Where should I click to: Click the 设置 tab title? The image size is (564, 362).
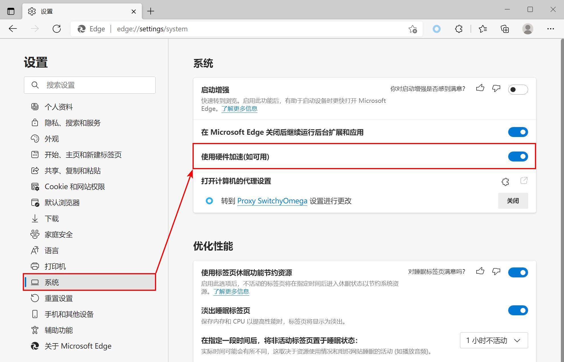pyautogui.click(x=47, y=11)
